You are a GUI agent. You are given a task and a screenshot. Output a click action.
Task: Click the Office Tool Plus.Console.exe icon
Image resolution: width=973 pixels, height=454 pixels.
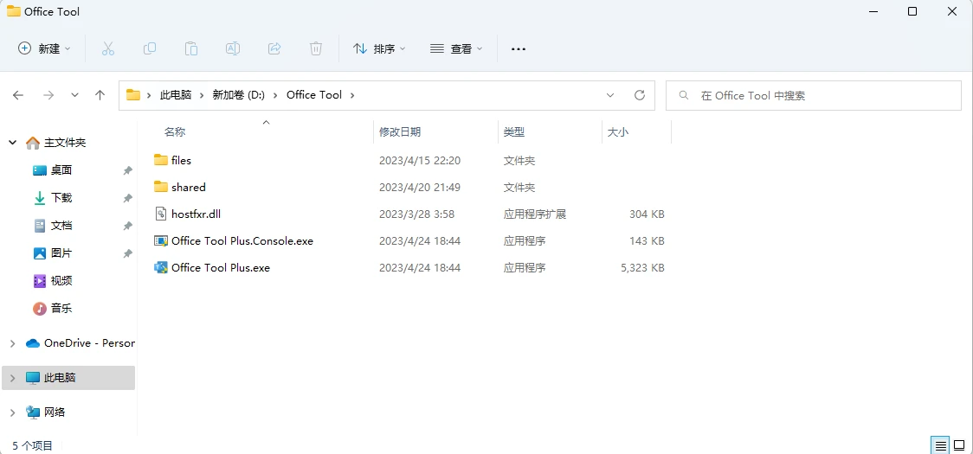161,240
